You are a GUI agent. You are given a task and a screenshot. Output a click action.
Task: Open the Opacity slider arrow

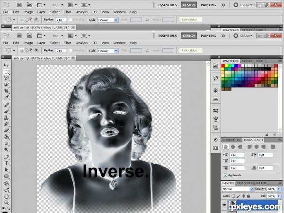point(279,189)
